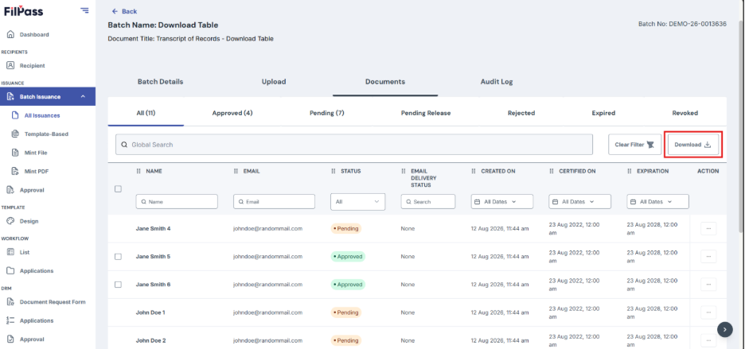Click the Clear Filter button
Image resolution: width=745 pixels, height=349 pixels.
point(634,145)
